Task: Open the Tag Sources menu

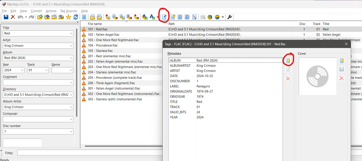Action: pyautogui.click(x=69, y=11)
